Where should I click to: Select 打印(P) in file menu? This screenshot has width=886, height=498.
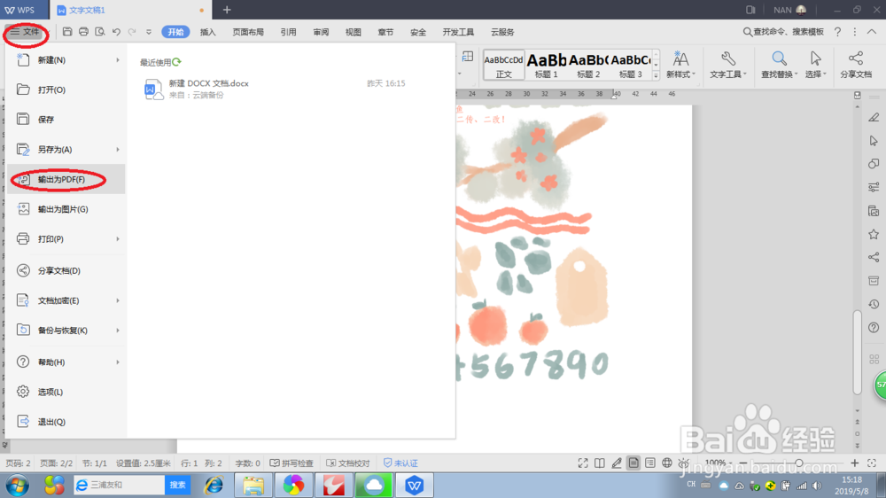pos(66,239)
